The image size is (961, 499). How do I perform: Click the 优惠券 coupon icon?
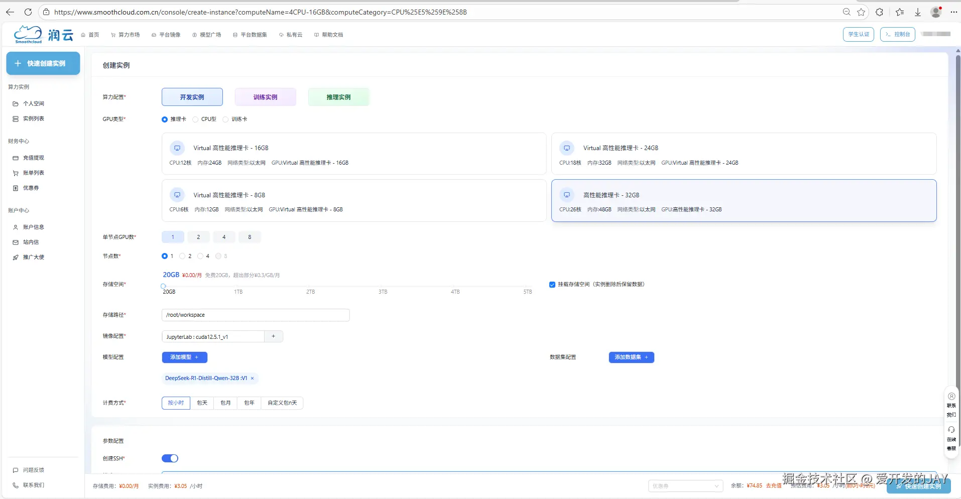point(16,188)
